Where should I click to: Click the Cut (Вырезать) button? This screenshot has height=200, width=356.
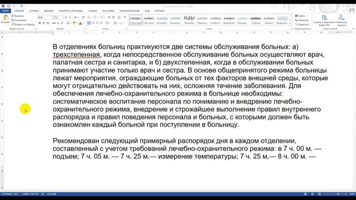point(18,16)
